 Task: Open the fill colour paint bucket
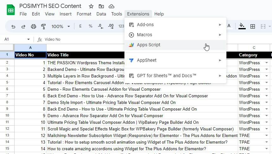(242, 26)
